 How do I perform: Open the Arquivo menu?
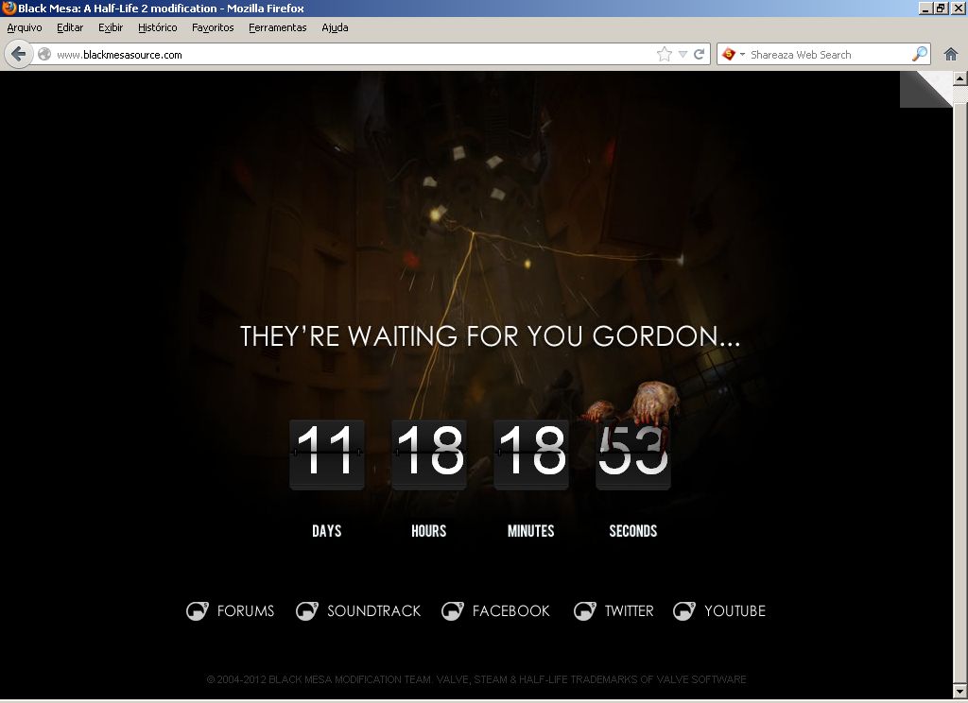pyautogui.click(x=25, y=27)
